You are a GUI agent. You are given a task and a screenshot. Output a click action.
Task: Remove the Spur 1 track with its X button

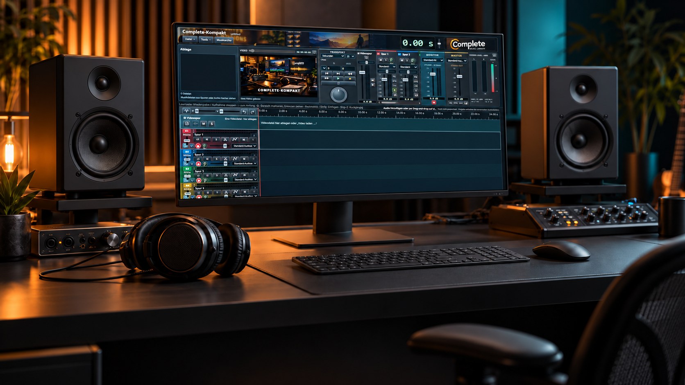pyautogui.click(x=254, y=135)
